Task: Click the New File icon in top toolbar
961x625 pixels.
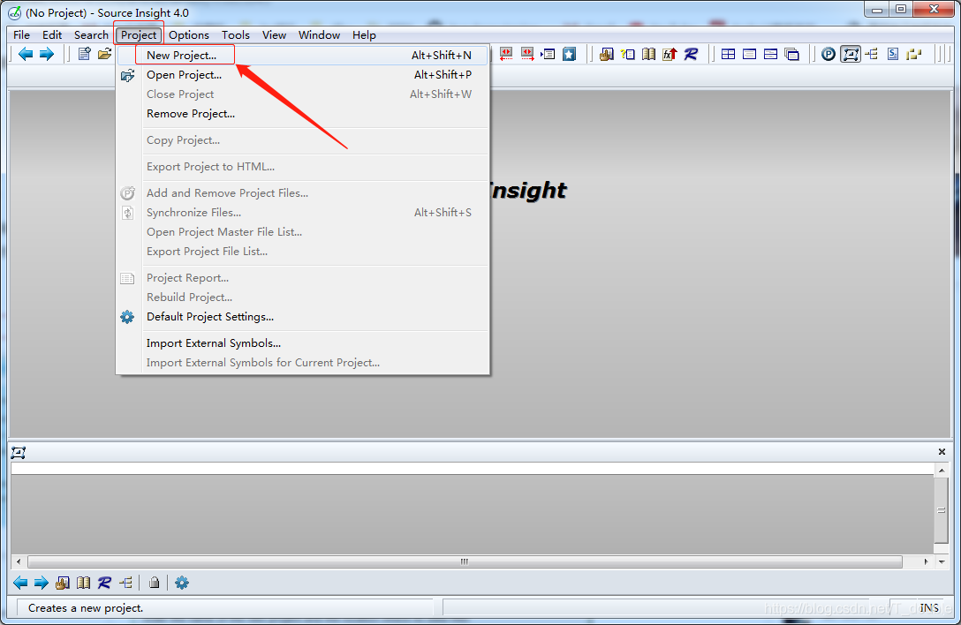Action: click(84, 54)
